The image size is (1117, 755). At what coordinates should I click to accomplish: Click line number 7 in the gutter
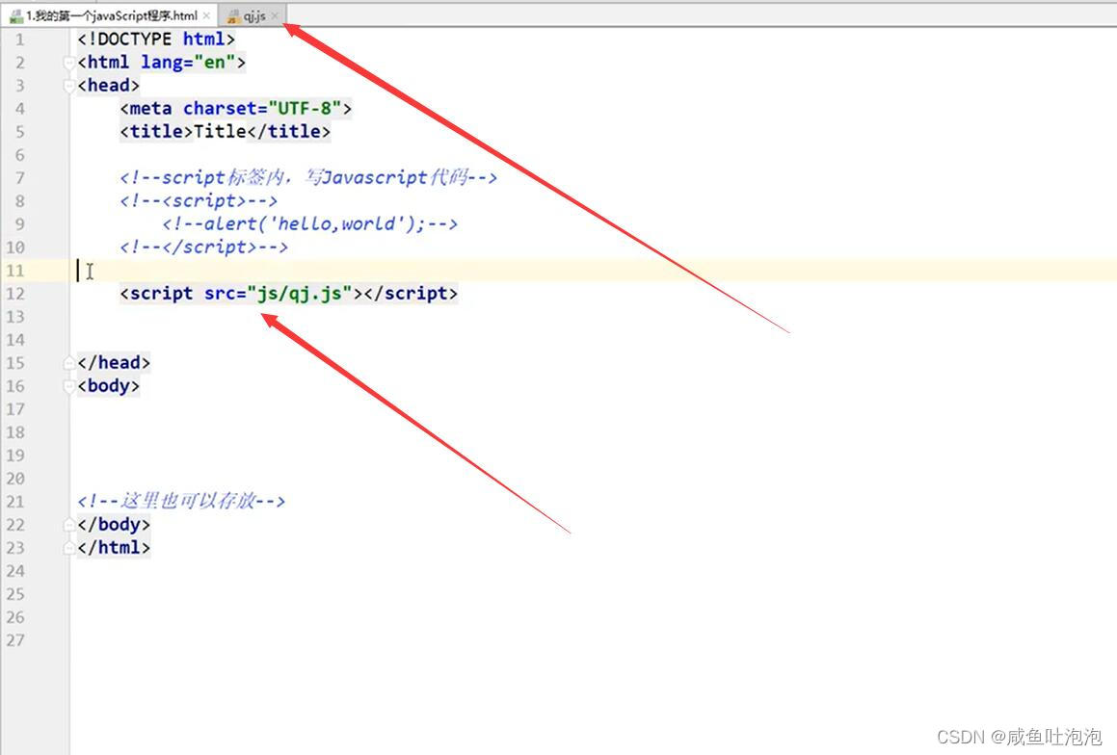pyautogui.click(x=19, y=177)
